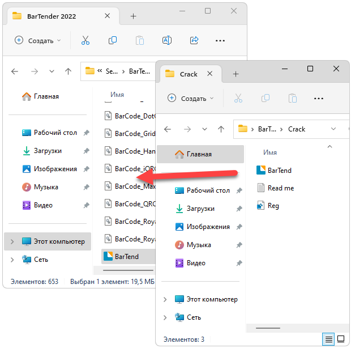This screenshot has width=351, height=348.
Task: Open Рабочий стол in BarTender 2022 sidebar
Action: pos(55,133)
